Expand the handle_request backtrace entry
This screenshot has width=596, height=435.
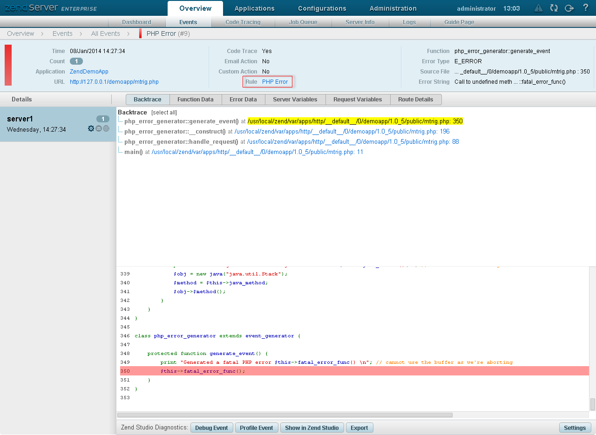click(181, 141)
